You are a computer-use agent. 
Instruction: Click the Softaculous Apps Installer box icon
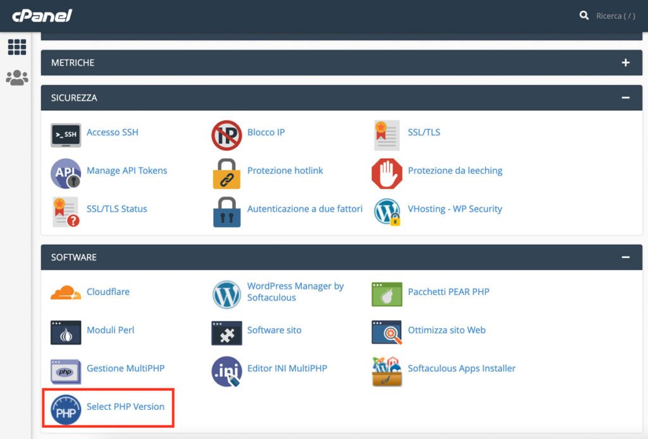point(387,371)
